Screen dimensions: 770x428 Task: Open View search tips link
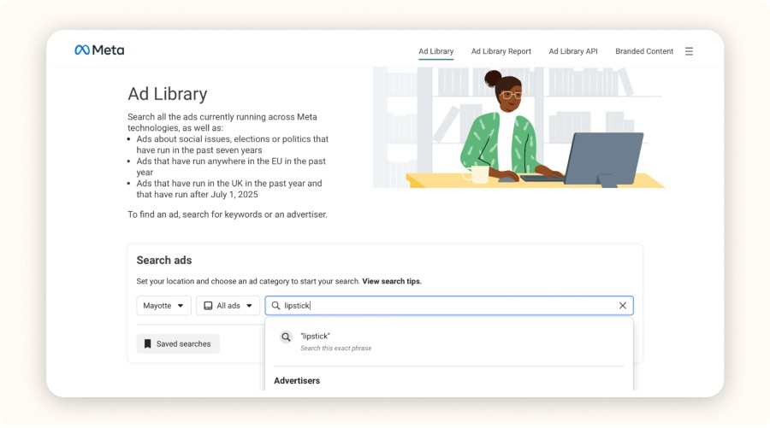coord(391,281)
